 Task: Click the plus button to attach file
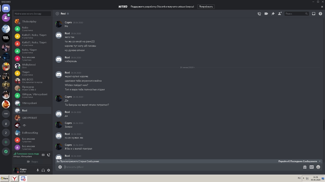[x=60, y=167]
